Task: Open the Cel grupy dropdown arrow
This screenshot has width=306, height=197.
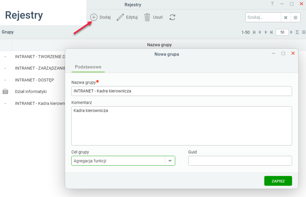Action: (x=170, y=161)
